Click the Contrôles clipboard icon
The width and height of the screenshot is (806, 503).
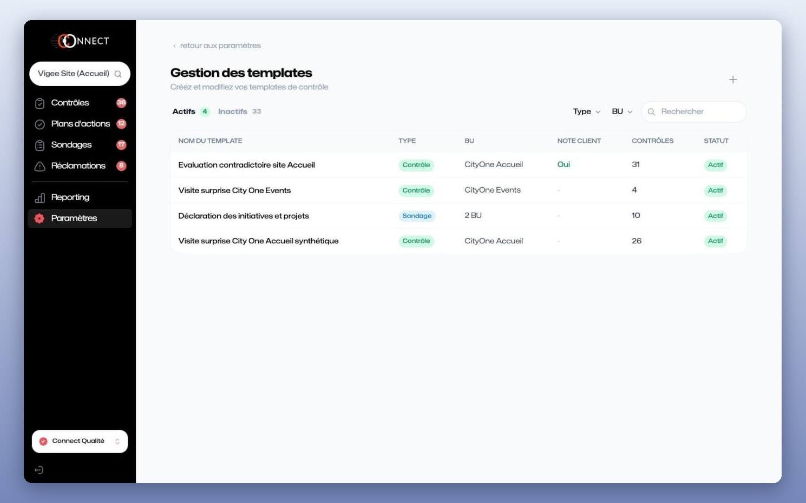40,103
